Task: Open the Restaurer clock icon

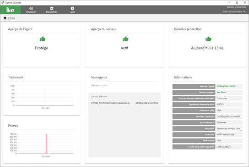Action: click(31, 8)
